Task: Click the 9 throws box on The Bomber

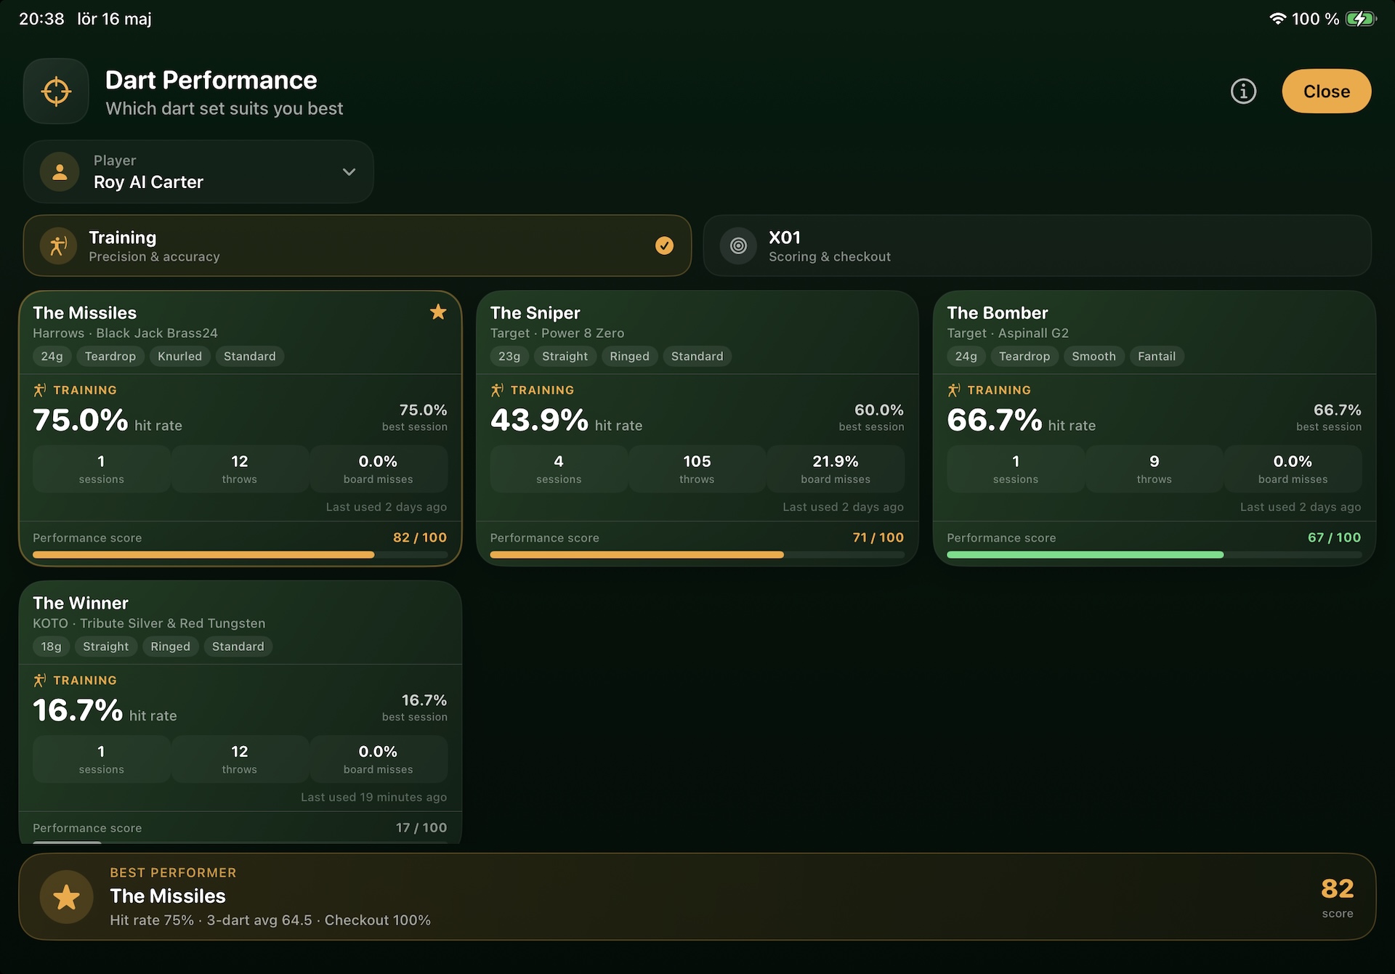Action: 1154,469
